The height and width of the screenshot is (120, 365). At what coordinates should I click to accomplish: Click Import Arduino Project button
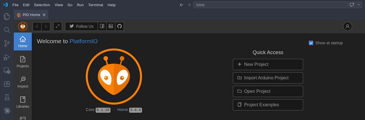(268, 78)
